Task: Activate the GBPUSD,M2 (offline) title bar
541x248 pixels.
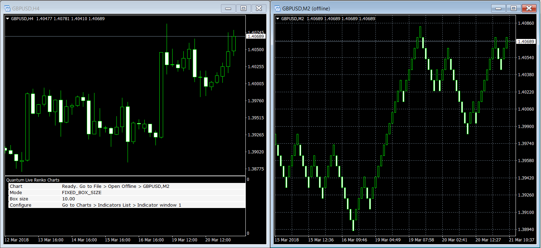Action: click(383, 8)
